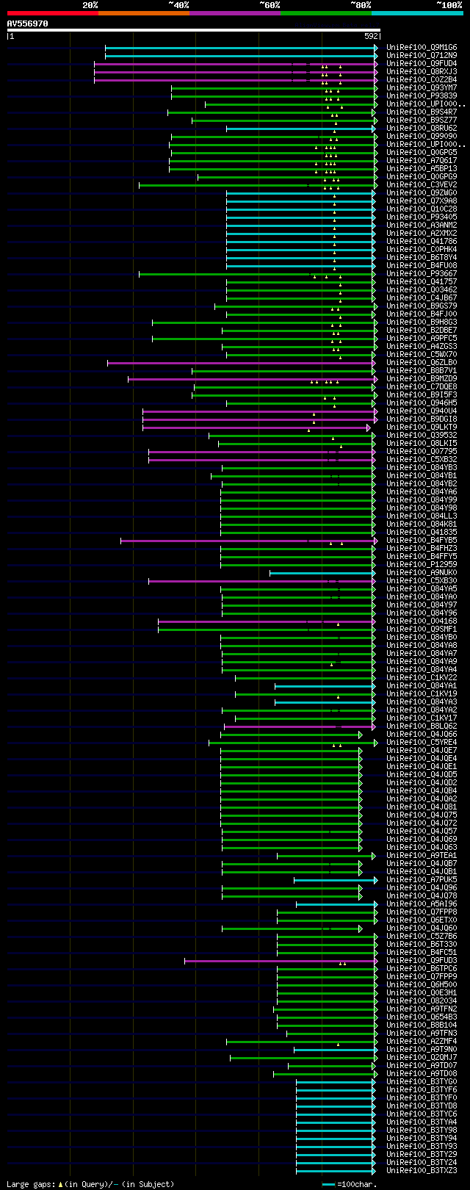The image size is (470, 1190).
Task: Click UniRef100_Q99090 label
Action: (422, 137)
